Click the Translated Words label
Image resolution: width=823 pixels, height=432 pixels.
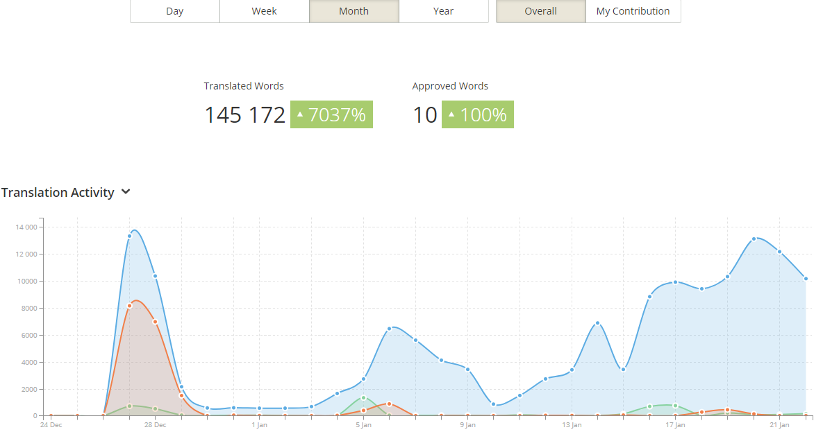[x=244, y=86]
